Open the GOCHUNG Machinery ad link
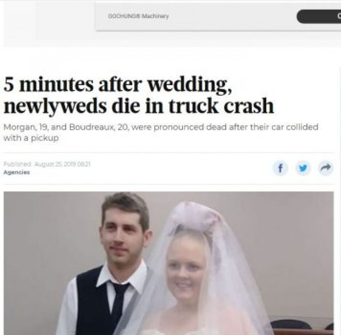This screenshot has height=335, width=341. pyautogui.click(x=138, y=16)
